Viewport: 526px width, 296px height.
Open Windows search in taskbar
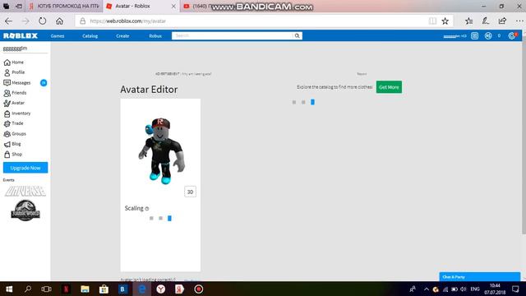coord(28,289)
